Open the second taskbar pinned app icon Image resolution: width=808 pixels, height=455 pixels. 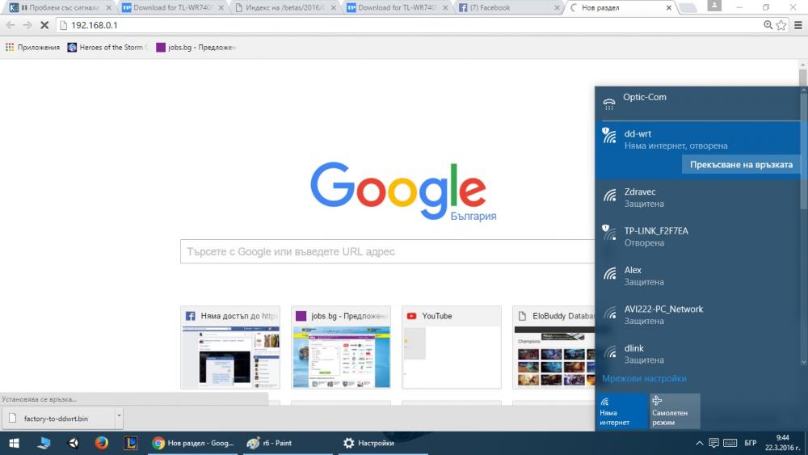point(44,443)
